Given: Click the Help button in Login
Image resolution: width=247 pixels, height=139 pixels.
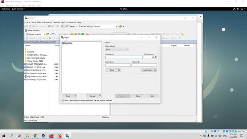Looking at the screenshot, I should (152, 96).
